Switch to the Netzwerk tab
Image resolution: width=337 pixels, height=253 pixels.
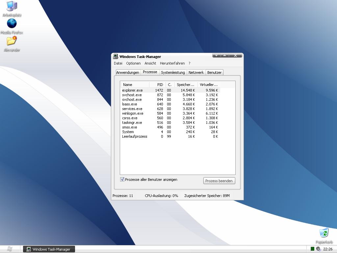click(196, 72)
